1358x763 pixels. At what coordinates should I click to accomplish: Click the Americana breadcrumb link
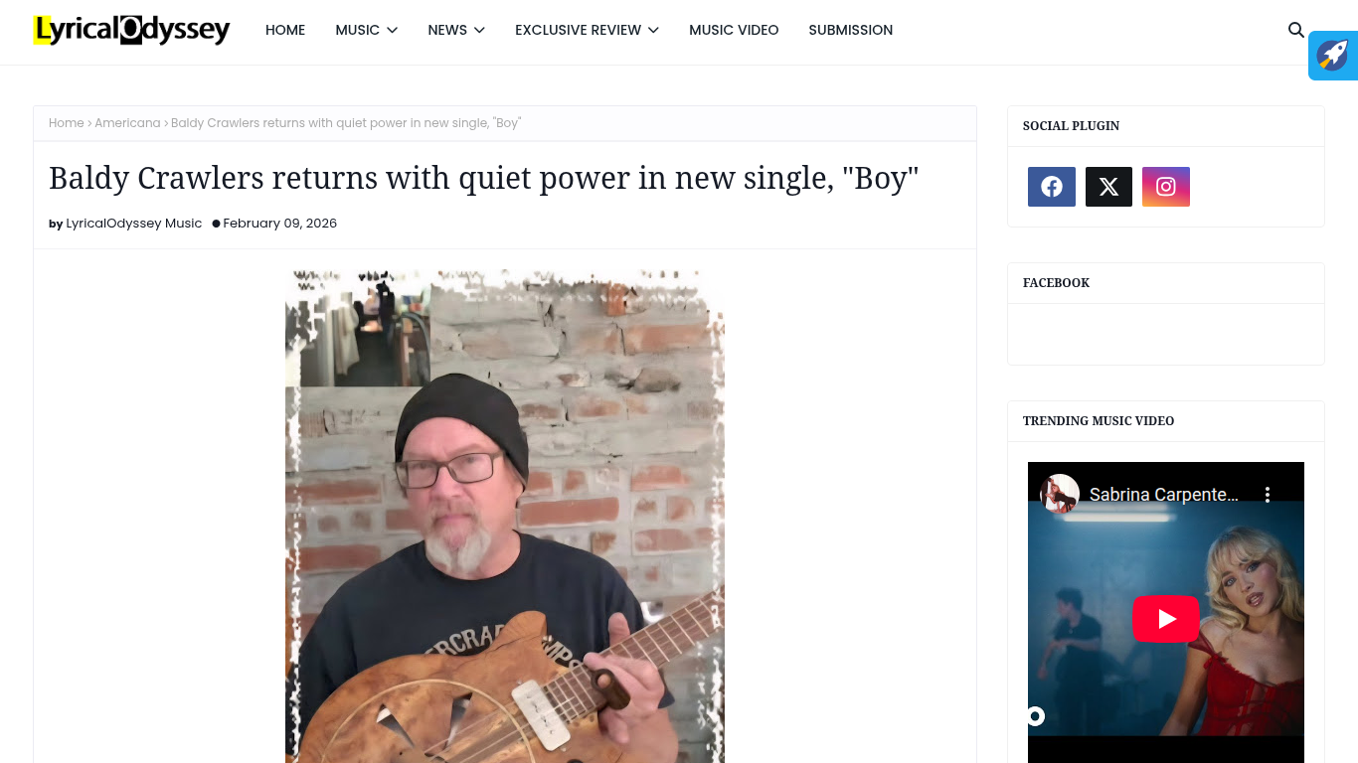(x=127, y=123)
